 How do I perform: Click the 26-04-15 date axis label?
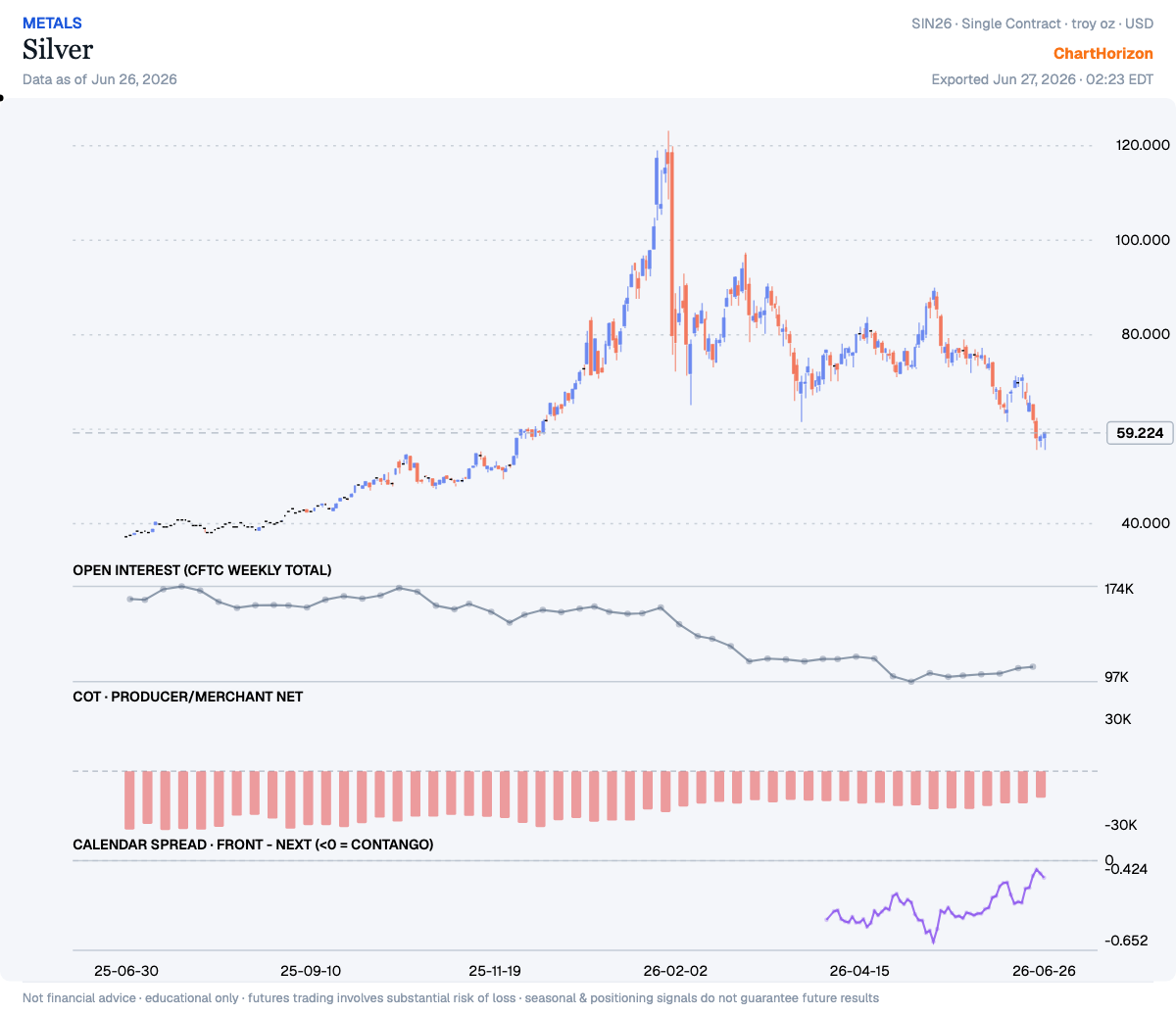859,971
